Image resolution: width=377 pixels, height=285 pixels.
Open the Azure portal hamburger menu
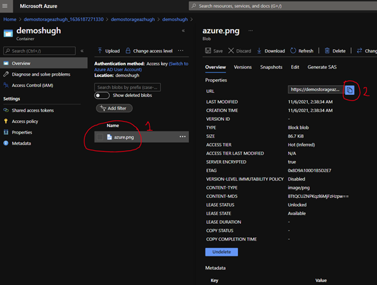pos(5,6)
